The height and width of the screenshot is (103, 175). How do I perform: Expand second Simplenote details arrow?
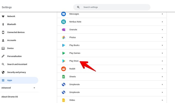(162, 92)
